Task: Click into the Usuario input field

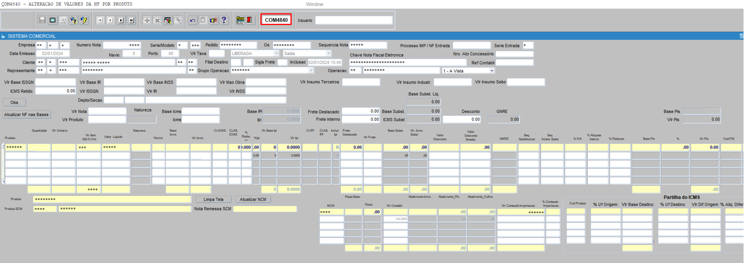Action: (x=354, y=20)
